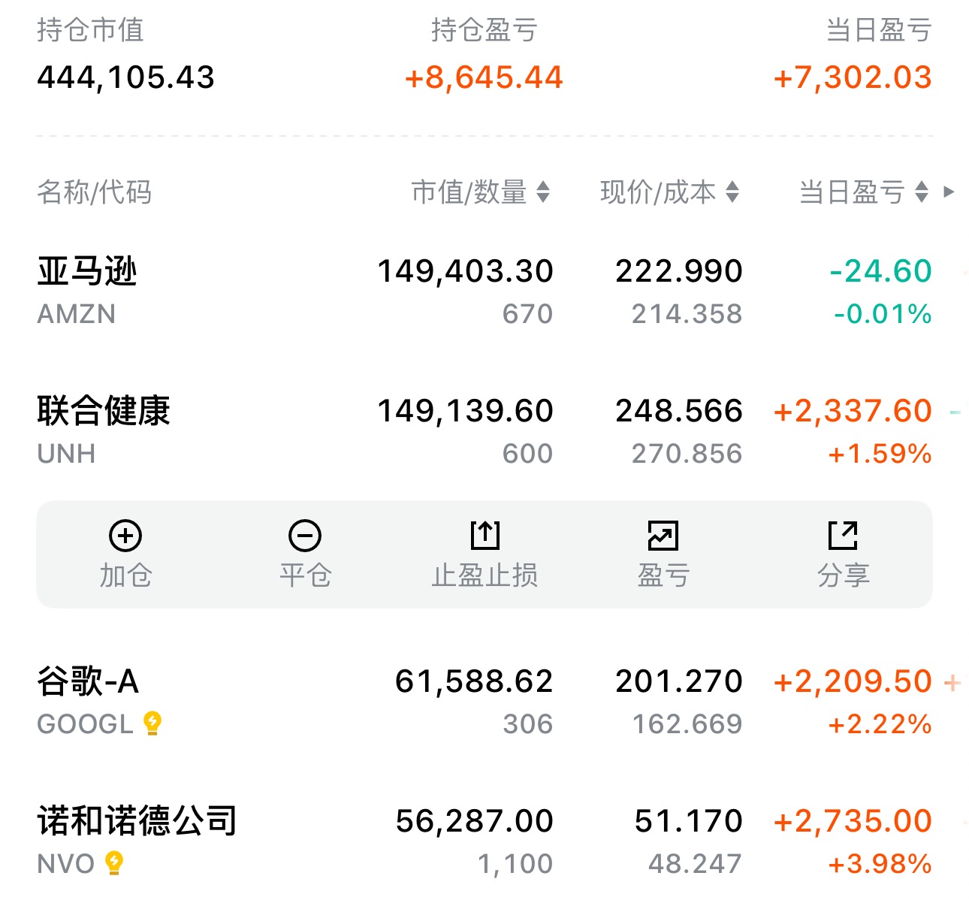Open 止盈止损 stop-profit/loss icon
Viewport: 969px width, 909px height.
(484, 536)
